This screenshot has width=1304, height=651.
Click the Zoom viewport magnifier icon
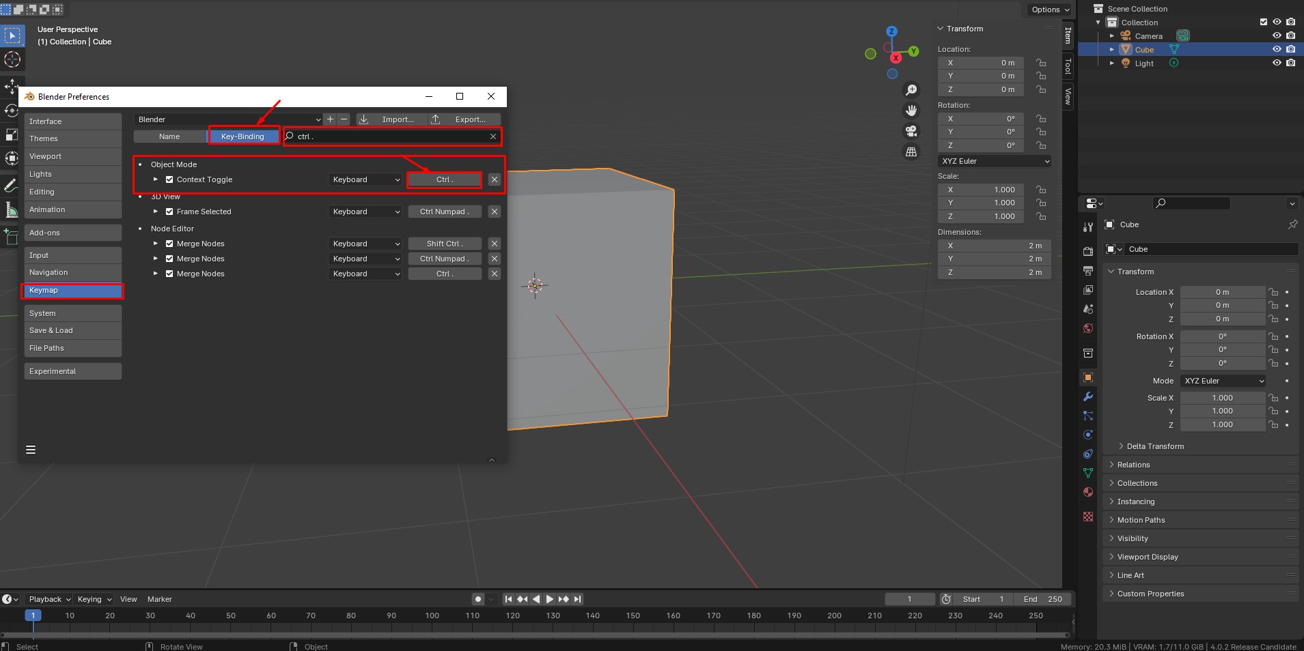point(911,90)
